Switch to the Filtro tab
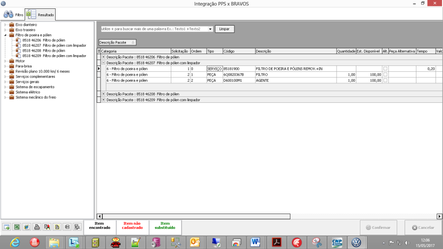This screenshot has height=249, width=443. point(14,15)
